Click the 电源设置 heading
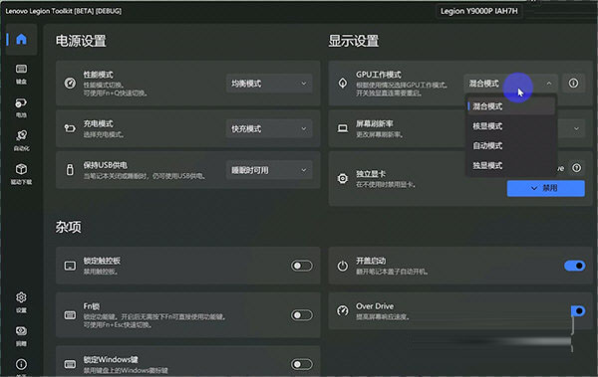Screen dimensions: 598x377 81,41
